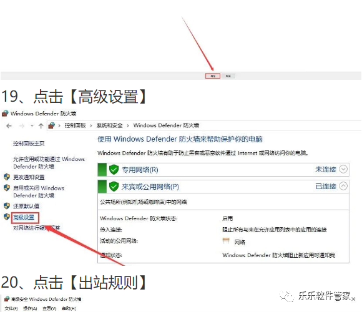Click the 已连接 status text
The height and width of the screenshot is (312, 362).
pyautogui.click(x=326, y=186)
